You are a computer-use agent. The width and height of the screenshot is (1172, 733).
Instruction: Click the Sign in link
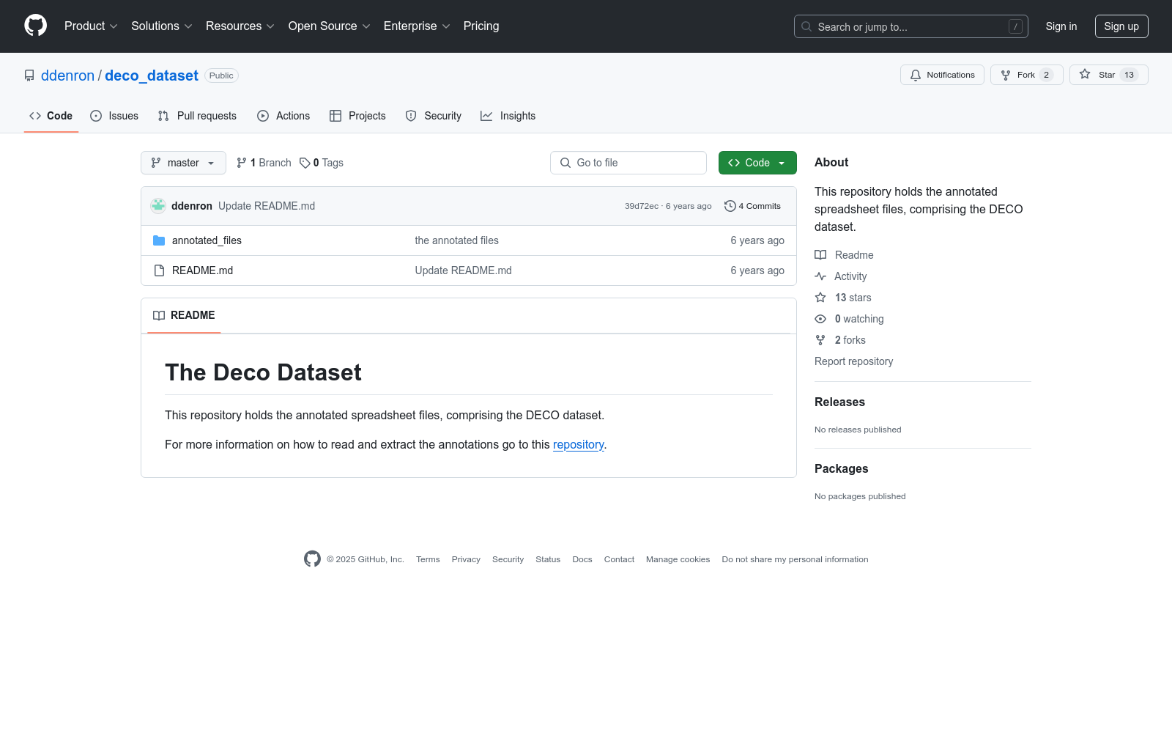1061,26
